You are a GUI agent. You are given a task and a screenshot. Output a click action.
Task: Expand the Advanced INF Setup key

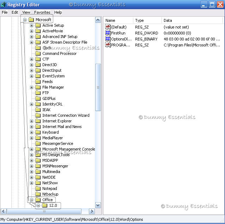coord(32,37)
